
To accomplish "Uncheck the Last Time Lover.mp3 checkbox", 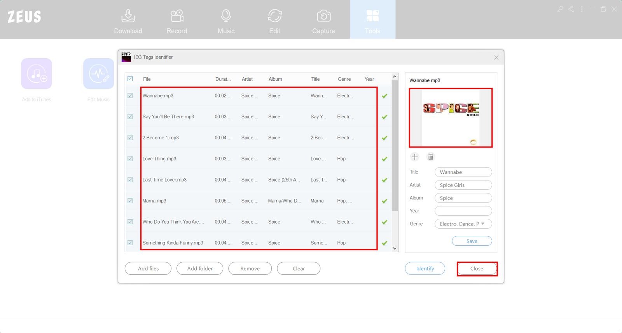I will click(130, 180).
